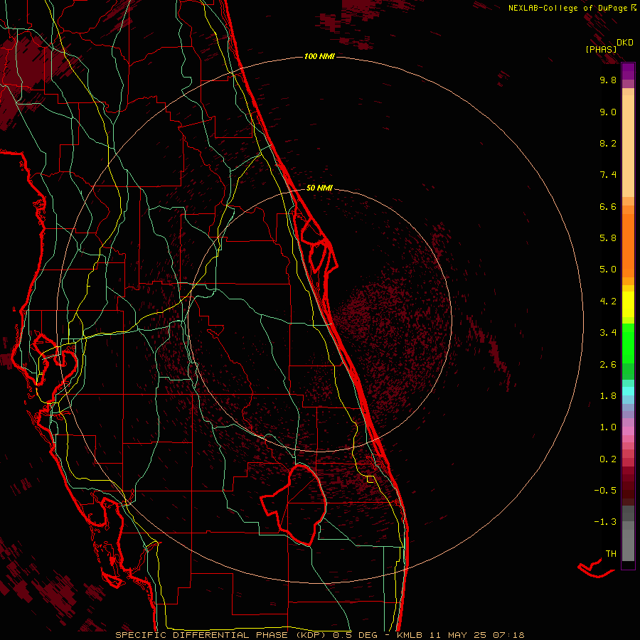Click the 9.0 value on color scale
This screenshot has width=640, height=640.
[608, 112]
